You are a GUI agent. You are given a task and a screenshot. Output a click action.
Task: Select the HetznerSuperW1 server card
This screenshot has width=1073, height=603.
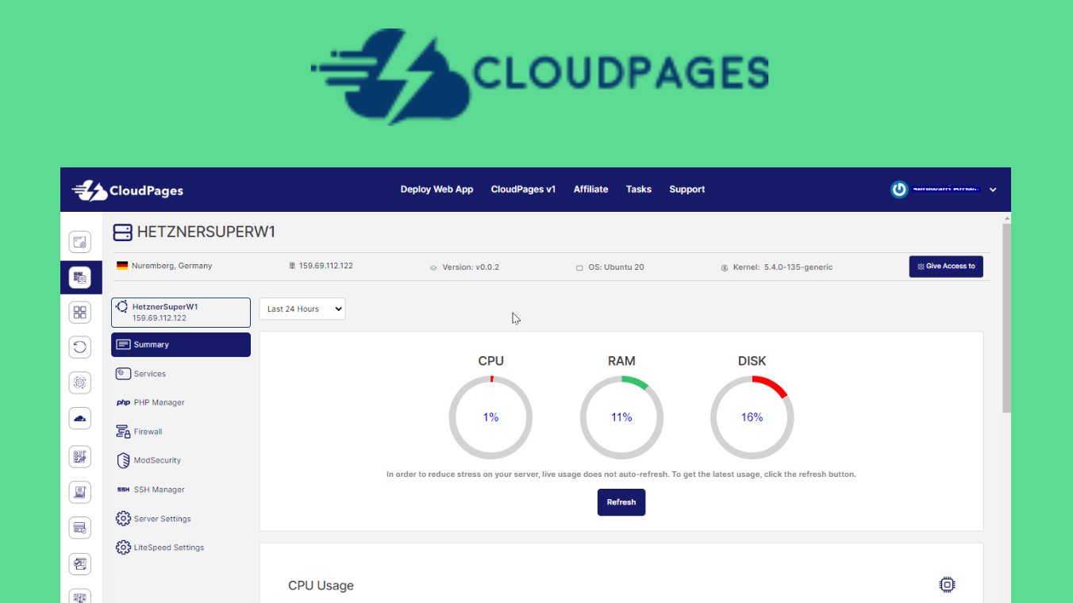coord(181,312)
